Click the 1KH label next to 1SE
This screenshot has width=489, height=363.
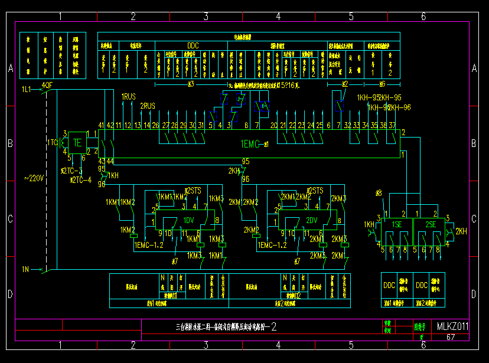pos(369,225)
